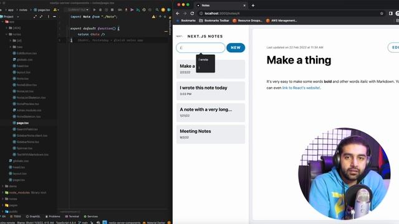
Task: Open the Problems tool window tab
Action: click(x=52, y=217)
